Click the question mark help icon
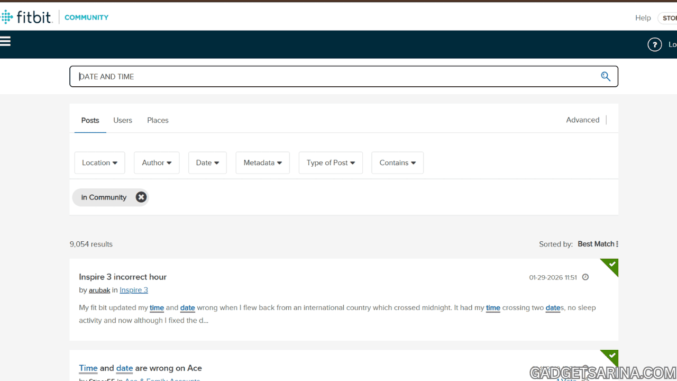 click(x=654, y=44)
